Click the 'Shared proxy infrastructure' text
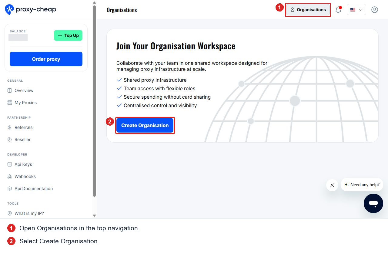The width and height of the screenshot is (388, 253). tap(155, 80)
